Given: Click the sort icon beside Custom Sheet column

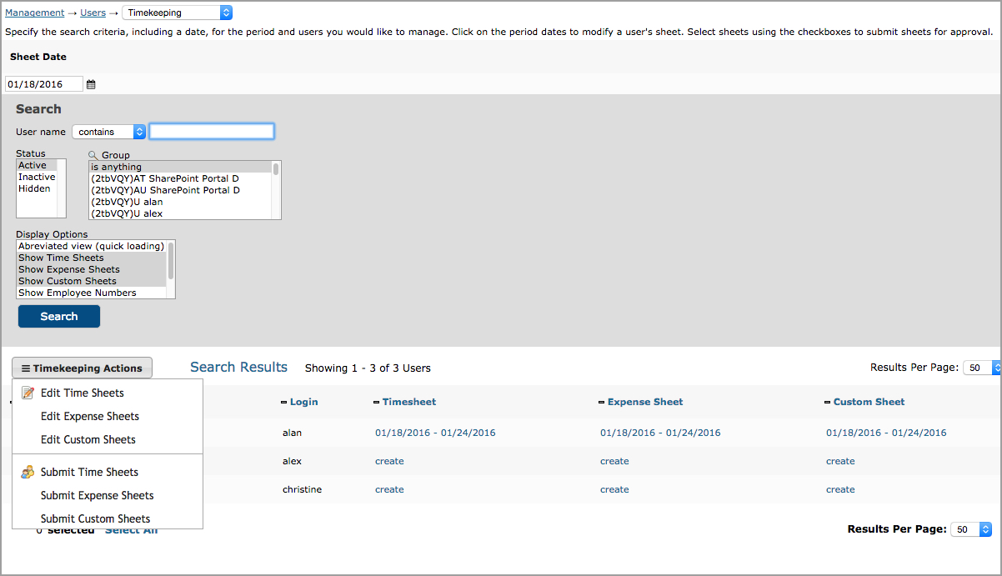Looking at the screenshot, I should 828,403.
